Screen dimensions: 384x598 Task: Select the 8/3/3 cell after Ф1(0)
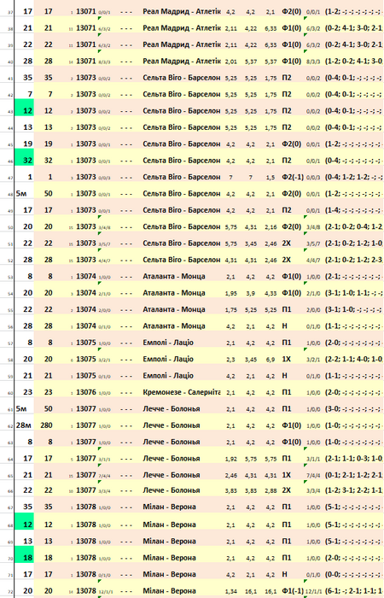click(x=313, y=62)
